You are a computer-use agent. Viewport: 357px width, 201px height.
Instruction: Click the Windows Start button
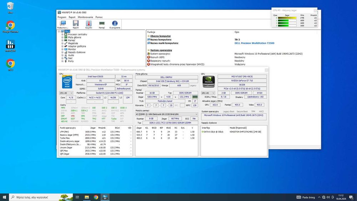[x=4, y=197]
